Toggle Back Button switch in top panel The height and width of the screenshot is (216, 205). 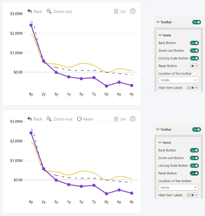[194, 43]
